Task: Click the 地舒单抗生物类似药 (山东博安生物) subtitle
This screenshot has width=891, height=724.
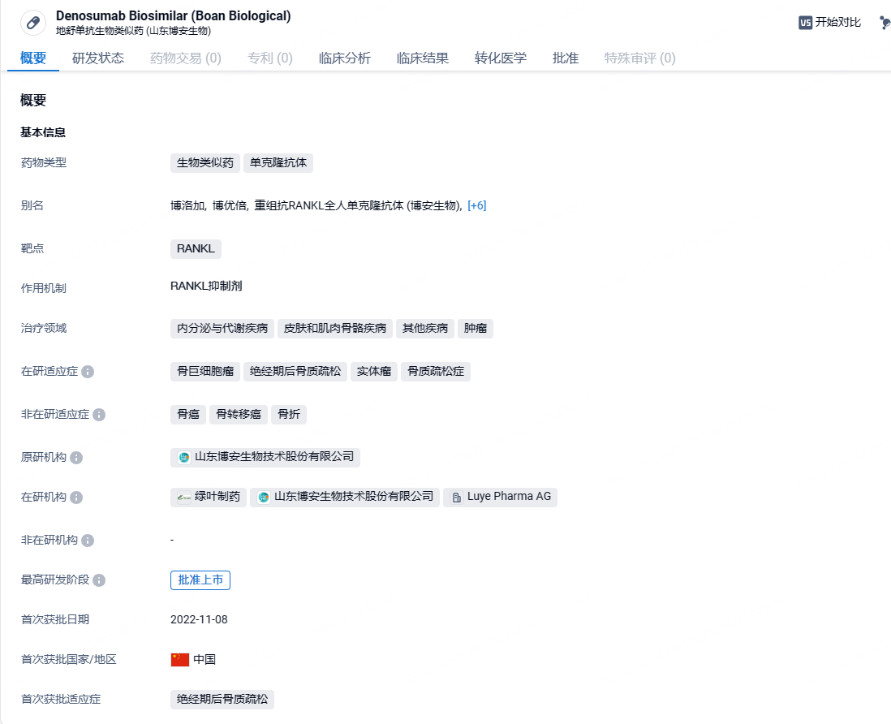Action: pos(134,32)
